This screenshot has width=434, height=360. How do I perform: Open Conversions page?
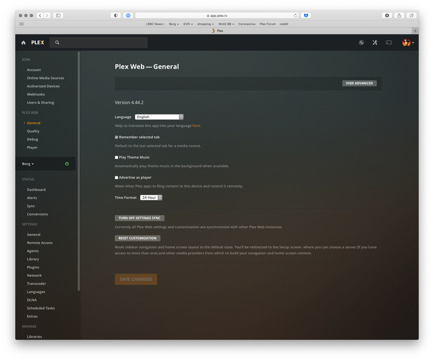[37, 214]
